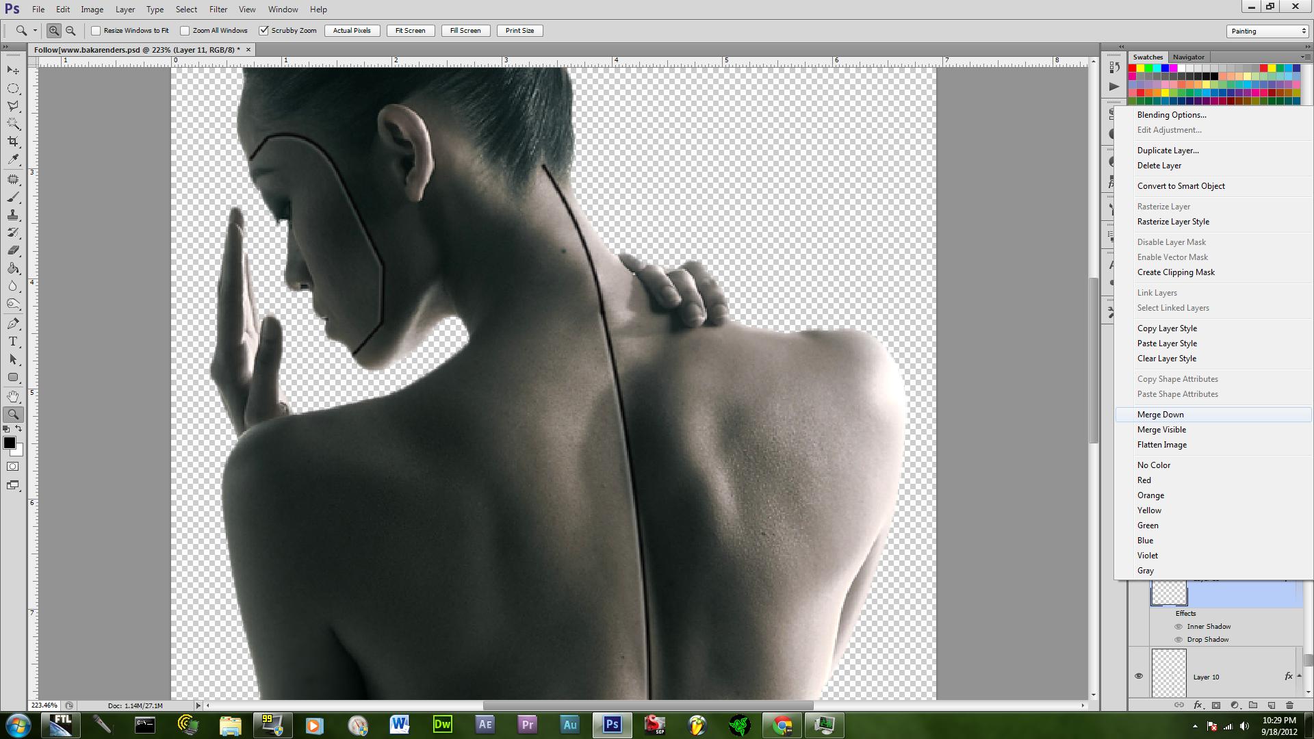Screen dimensions: 1314x739
Task: Select the Blur tool
Action: tap(13, 286)
